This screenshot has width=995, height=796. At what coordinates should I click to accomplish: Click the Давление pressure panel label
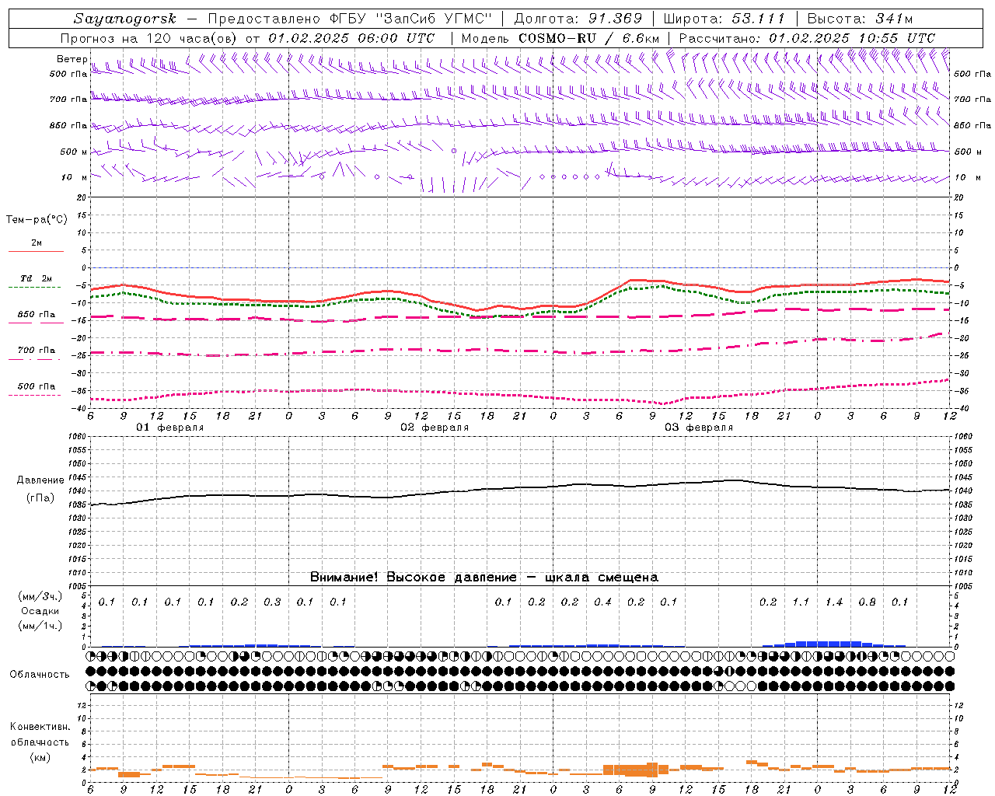pyautogui.click(x=41, y=480)
